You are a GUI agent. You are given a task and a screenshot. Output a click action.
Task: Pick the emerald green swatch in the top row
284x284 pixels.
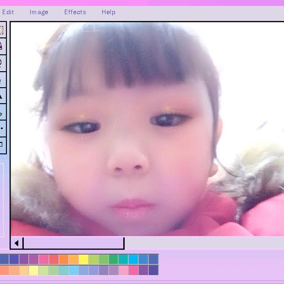click(x=113, y=259)
